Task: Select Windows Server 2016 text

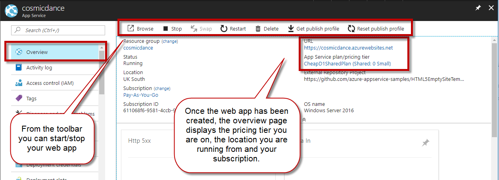Action: (329, 110)
